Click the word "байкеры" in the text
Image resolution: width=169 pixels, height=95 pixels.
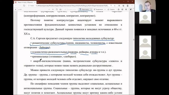[x=44, y=47]
